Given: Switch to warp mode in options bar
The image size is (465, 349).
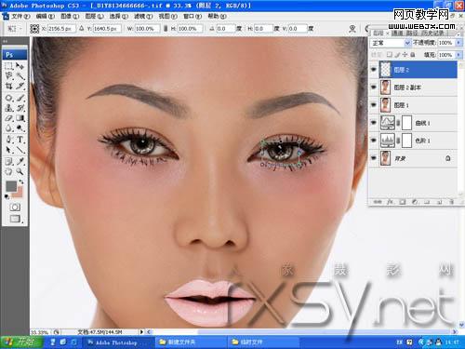Looking at the screenshot, I should [x=352, y=29].
